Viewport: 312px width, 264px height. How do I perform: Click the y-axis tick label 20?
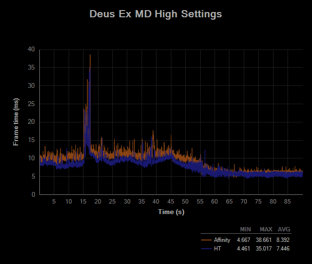31,122
